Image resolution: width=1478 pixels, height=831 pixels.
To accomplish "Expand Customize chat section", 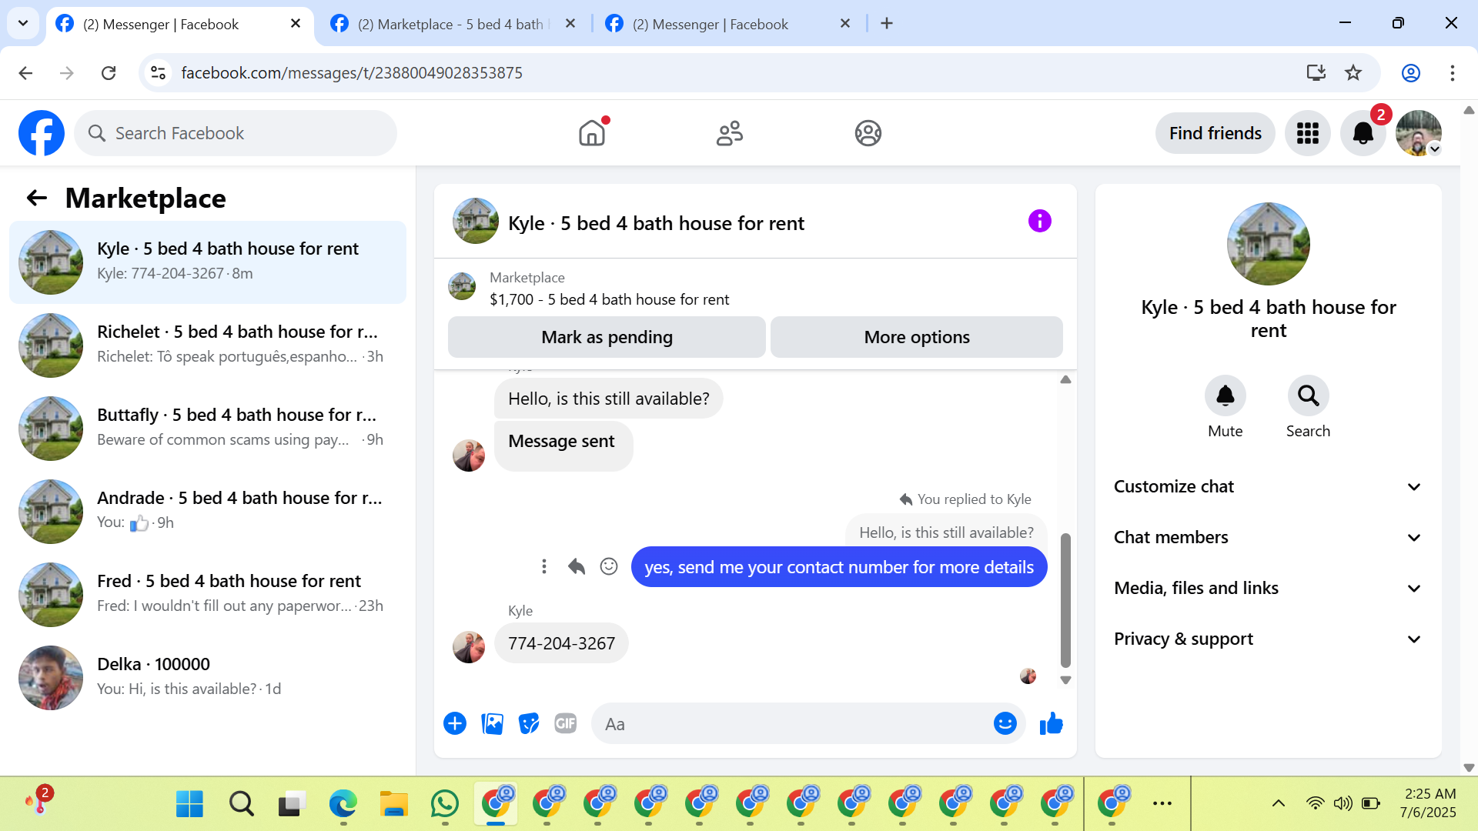I will (x=1268, y=486).
